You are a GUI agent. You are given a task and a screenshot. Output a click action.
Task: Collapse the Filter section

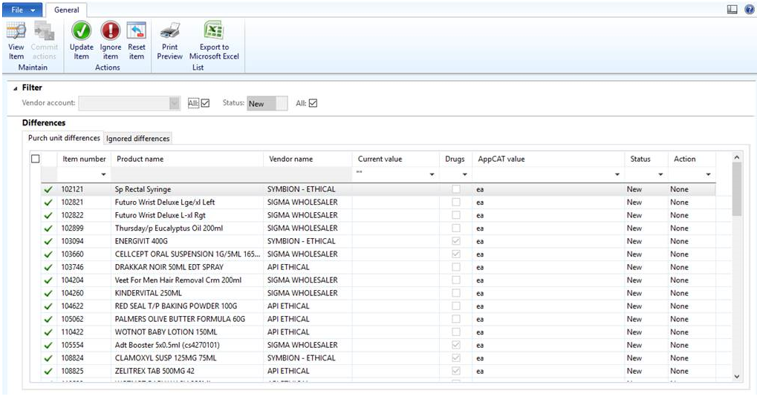click(15, 88)
